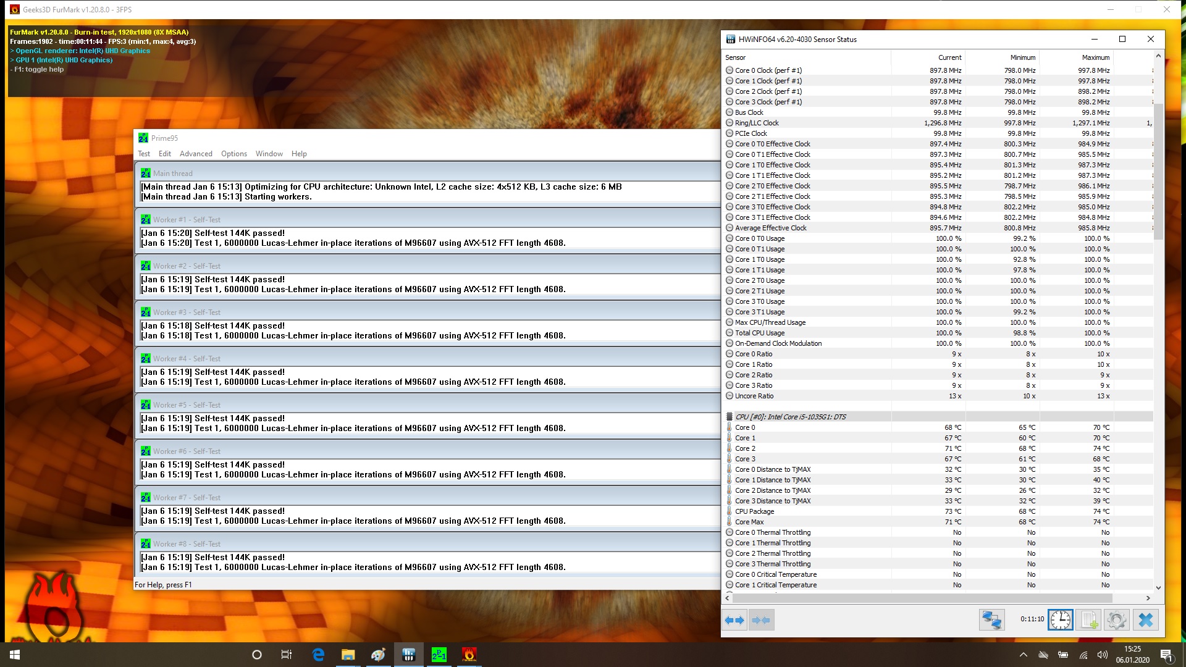Click HWiNFO vertical scrollbar up arrow
The image size is (1186, 667).
pos(1158,56)
